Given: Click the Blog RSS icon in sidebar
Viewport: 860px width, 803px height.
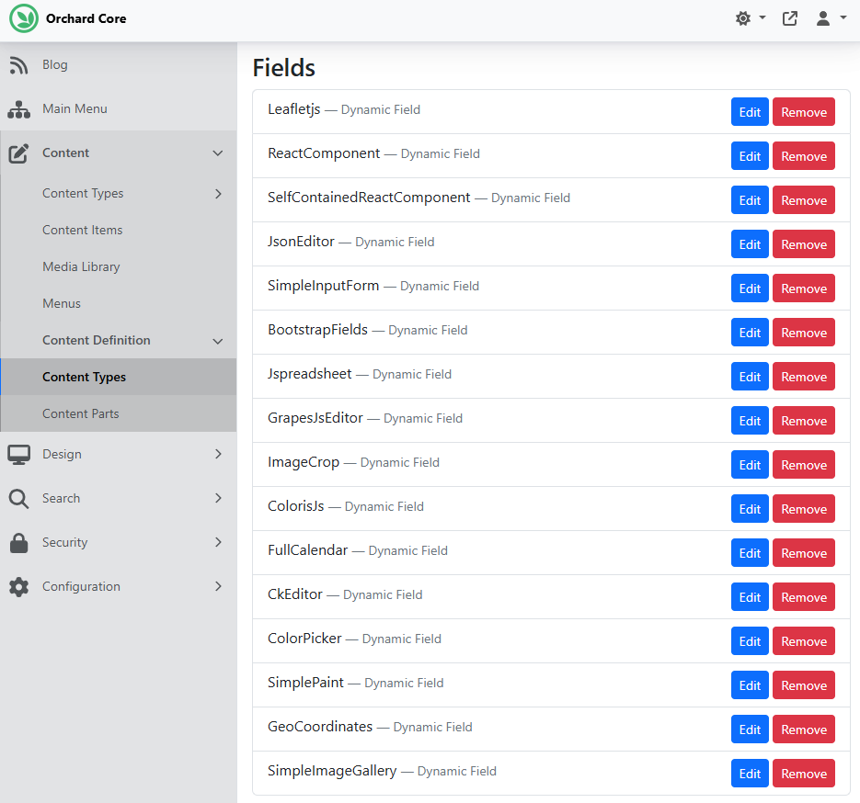Looking at the screenshot, I should (18, 65).
